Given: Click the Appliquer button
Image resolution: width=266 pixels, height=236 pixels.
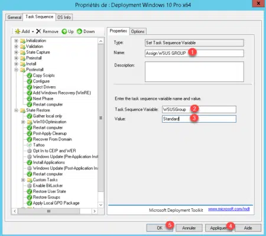Looking at the screenshot, I should pos(218,228).
